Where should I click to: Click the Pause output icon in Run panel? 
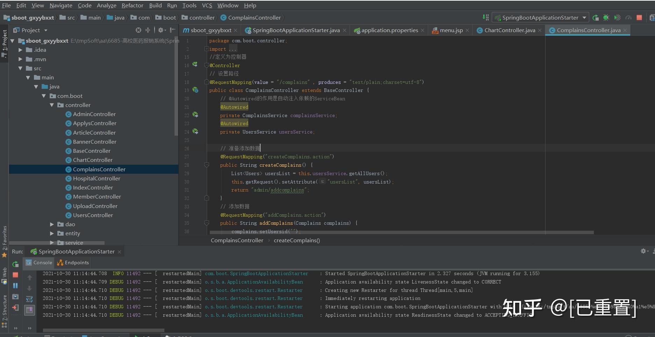(15, 286)
